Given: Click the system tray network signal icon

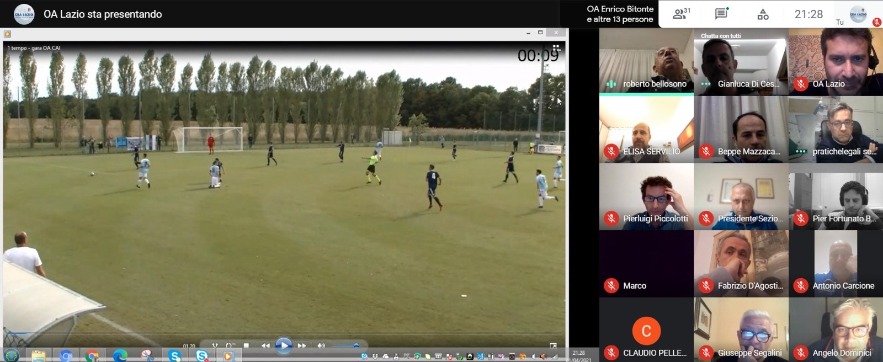Looking at the screenshot, I should tap(555, 356).
